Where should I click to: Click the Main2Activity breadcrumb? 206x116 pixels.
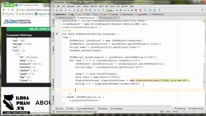[157, 14]
